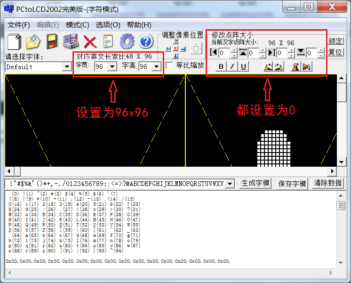The image size is (351, 283).
Task: Click the new file icon in toolbar
Action: [x=15, y=41]
